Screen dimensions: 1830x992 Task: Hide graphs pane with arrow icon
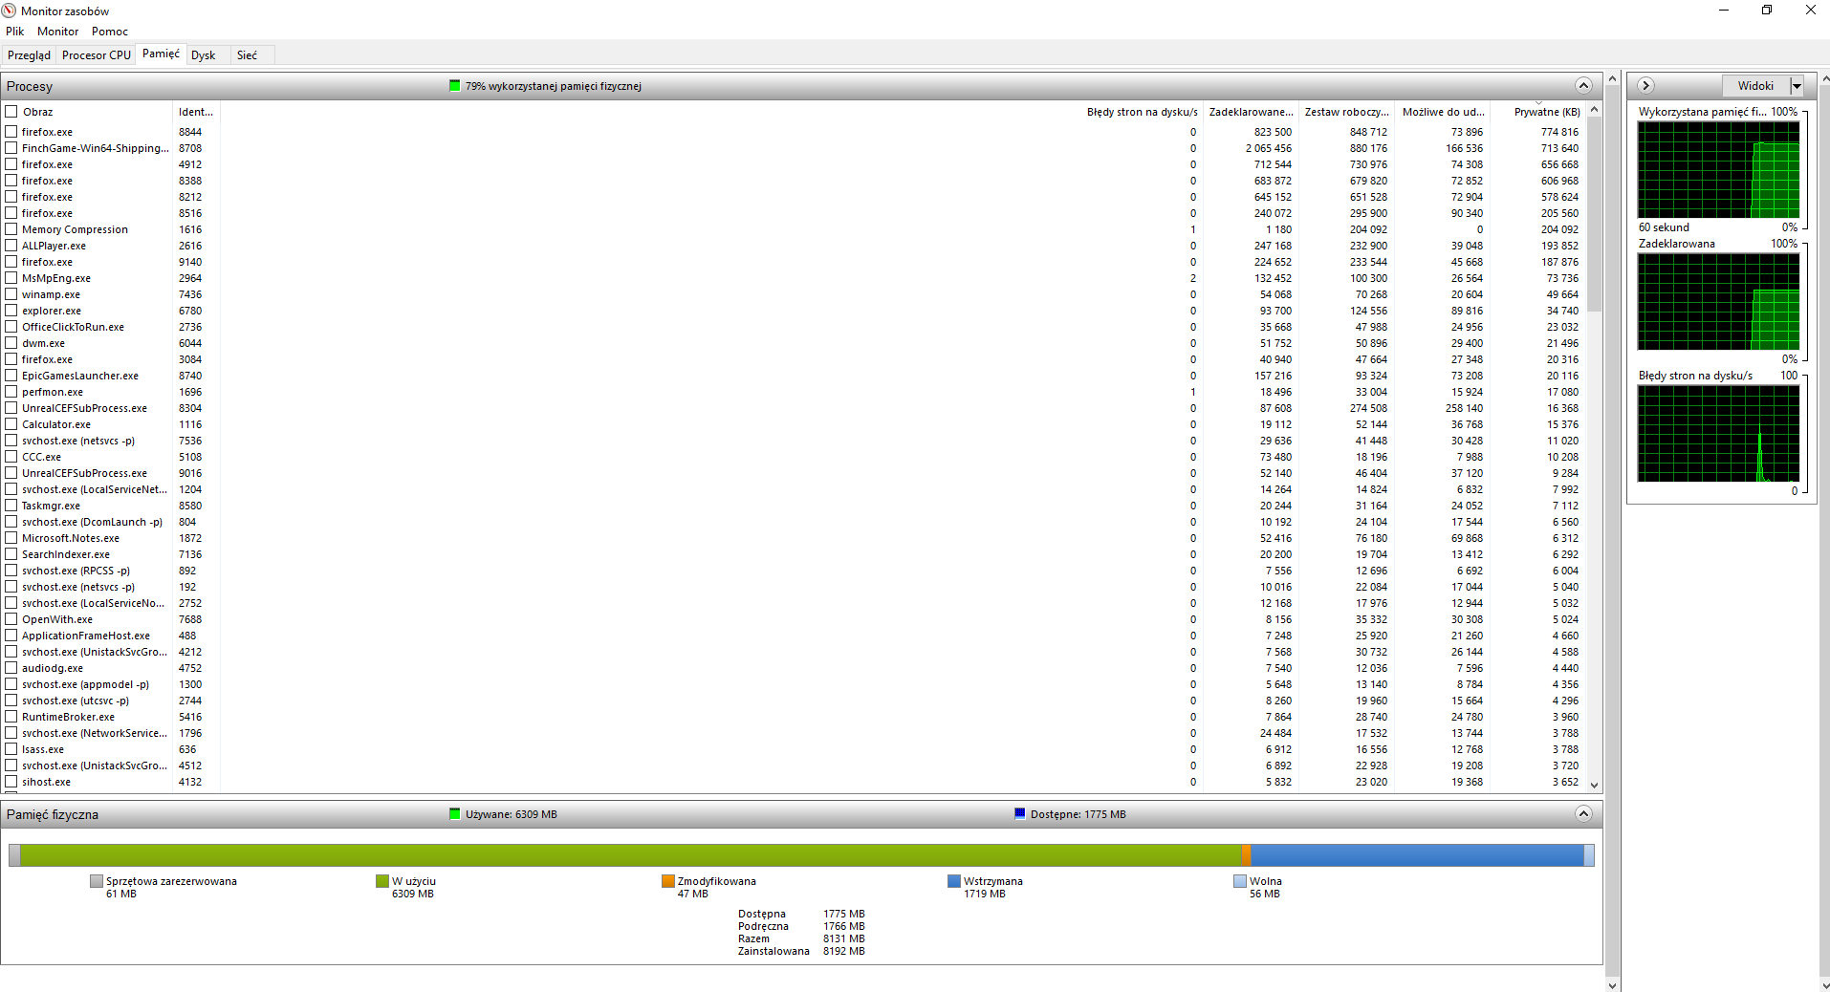1645,86
